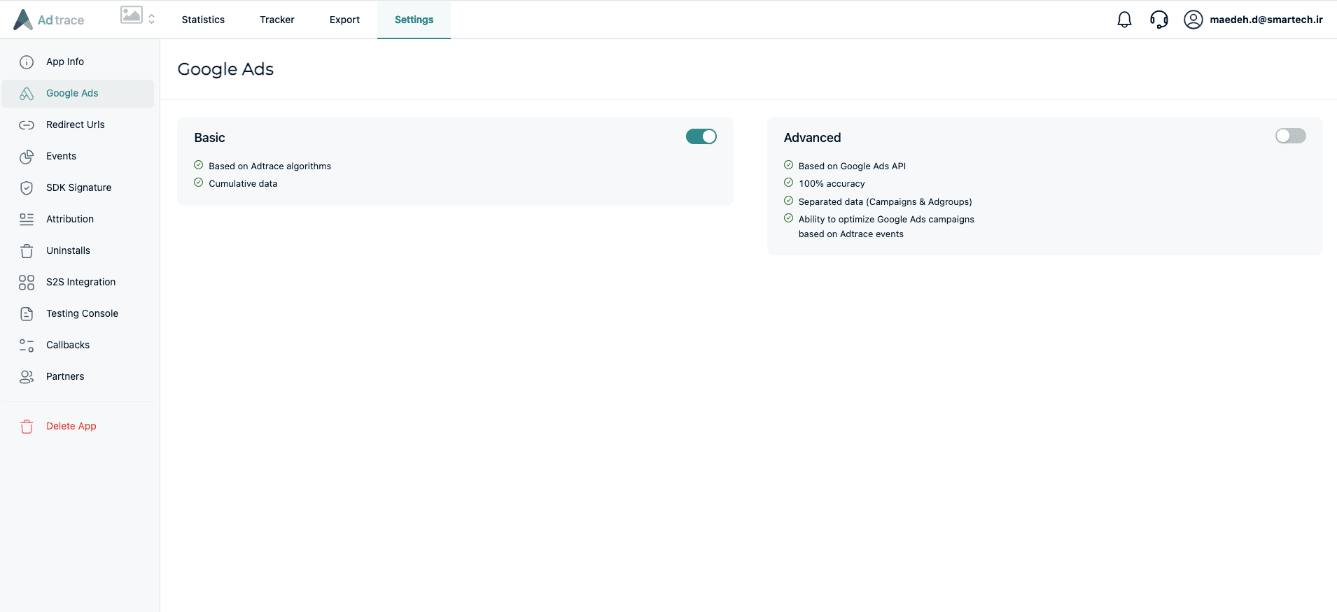Click the Adtrace logo
Screen dimensions: 1337x612
click(x=48, y=20)
